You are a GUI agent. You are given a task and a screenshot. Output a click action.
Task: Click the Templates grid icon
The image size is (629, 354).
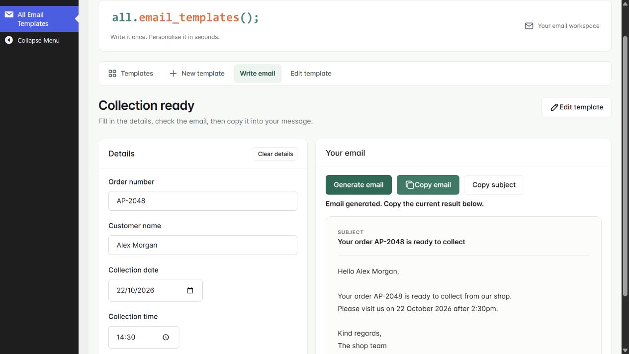[x=112, y=74]
